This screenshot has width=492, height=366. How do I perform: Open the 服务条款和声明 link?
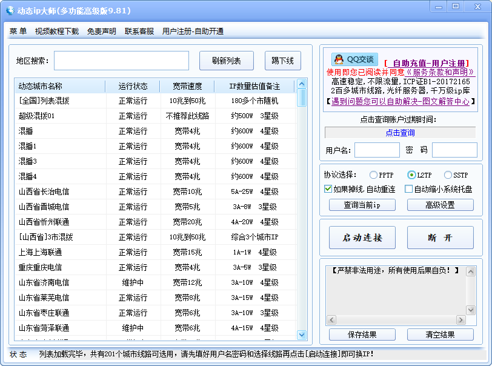[433, 72]
